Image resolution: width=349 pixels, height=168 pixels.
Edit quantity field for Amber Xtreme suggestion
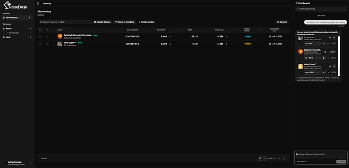pyautogui.click(x=324, y=72)
